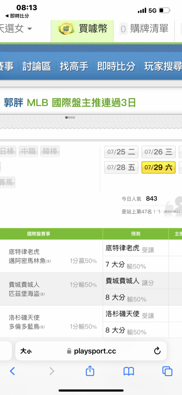This screenshot has width=182, height=395.
Task: Tap the Safari back arrow
Action: point(12,371)
